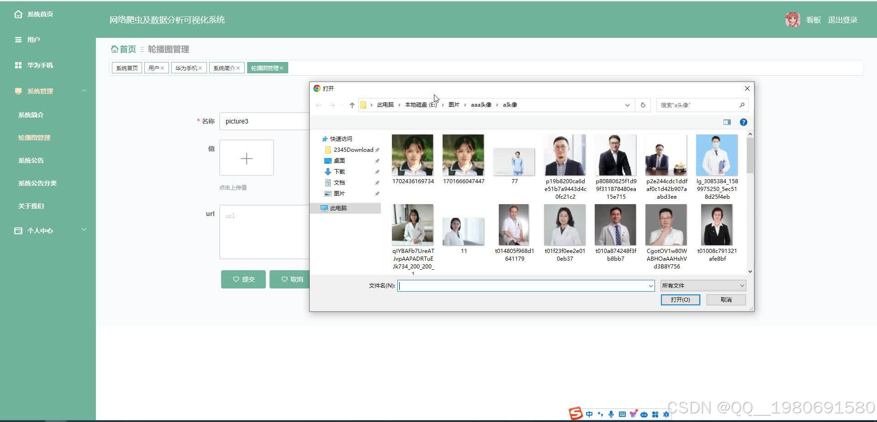Click the 看板 link in header
The height and width of the screenshot is (422, 877).
(814, 20)
